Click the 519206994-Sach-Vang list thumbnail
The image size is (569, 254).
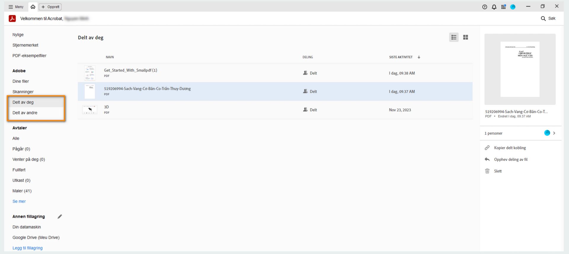click(89, 91)
